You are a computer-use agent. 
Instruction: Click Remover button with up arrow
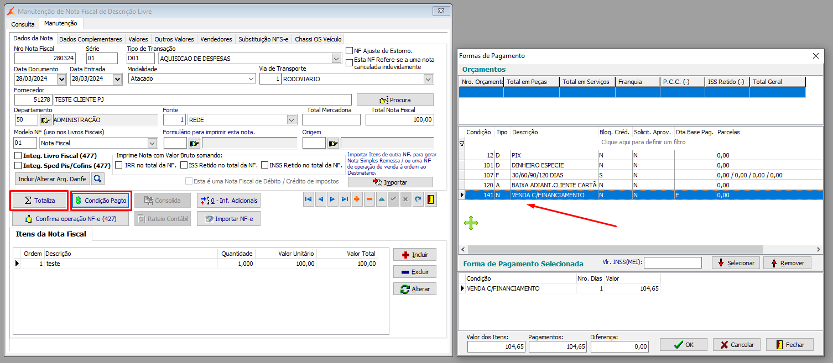pyautogui.click(x=787, y=263)
